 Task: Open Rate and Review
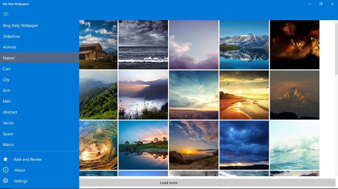click(x=39, y=159)
